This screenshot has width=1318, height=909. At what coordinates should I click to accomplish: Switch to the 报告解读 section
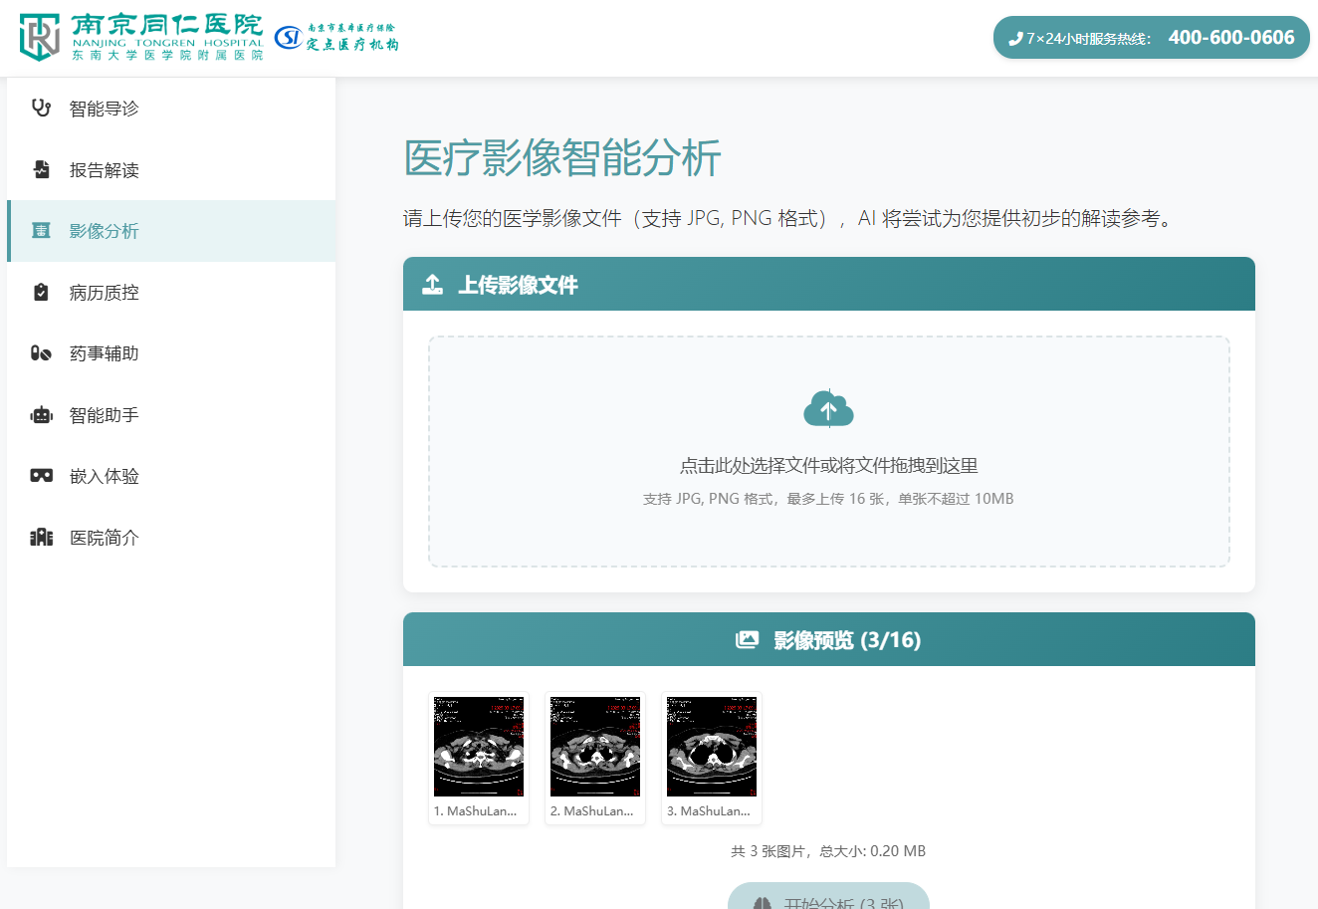pos(102,169)
